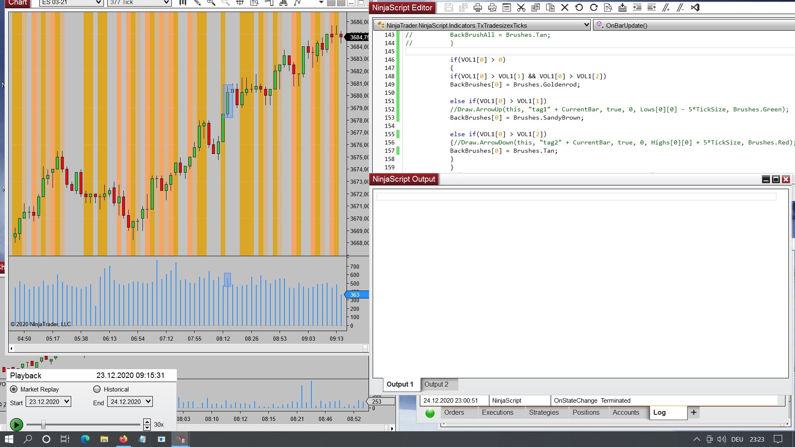Comment selected lines with //+ icon
This screenshot has width=795, height=447.
[666, 7]
